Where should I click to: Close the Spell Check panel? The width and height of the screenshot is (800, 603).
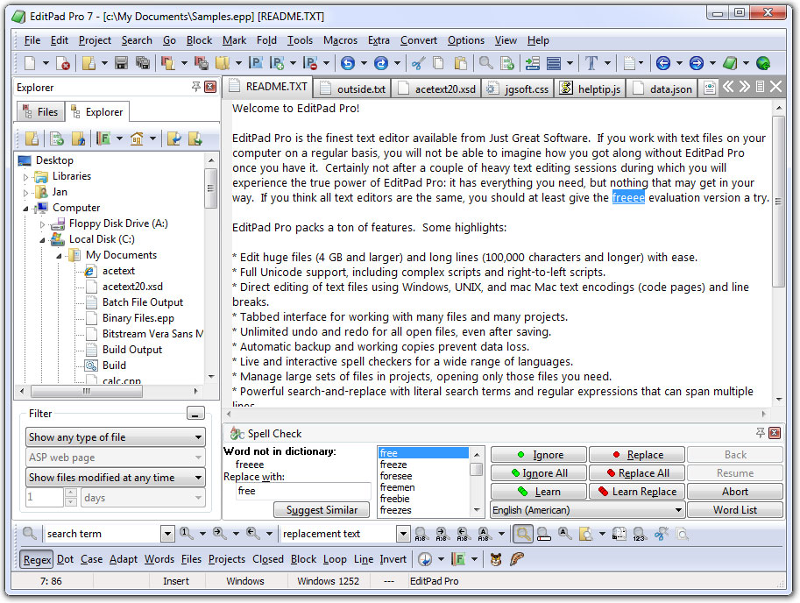[775, 433]
